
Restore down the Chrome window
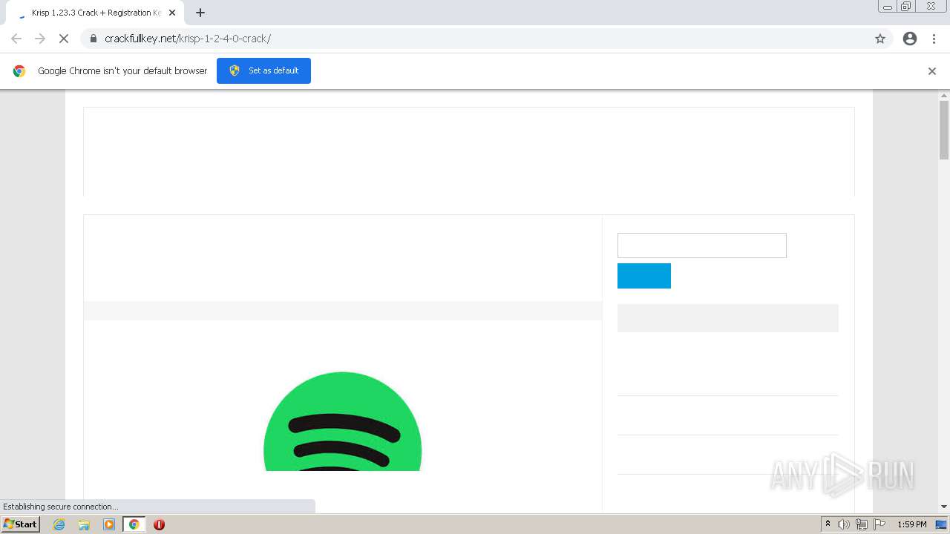(x=906, y=7)
